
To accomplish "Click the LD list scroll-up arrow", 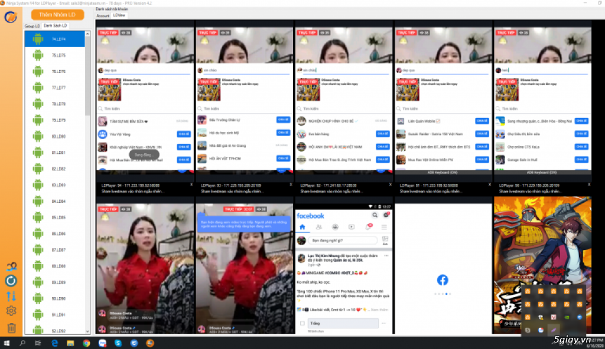I will [87, 34].
